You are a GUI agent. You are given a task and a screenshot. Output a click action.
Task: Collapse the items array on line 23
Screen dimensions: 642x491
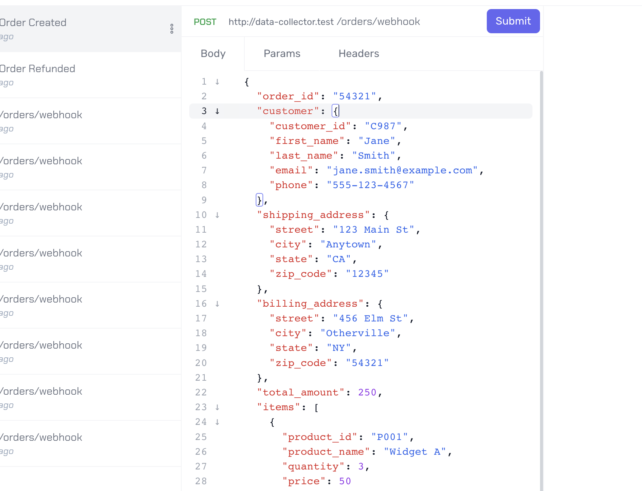(x=218, y=408)
